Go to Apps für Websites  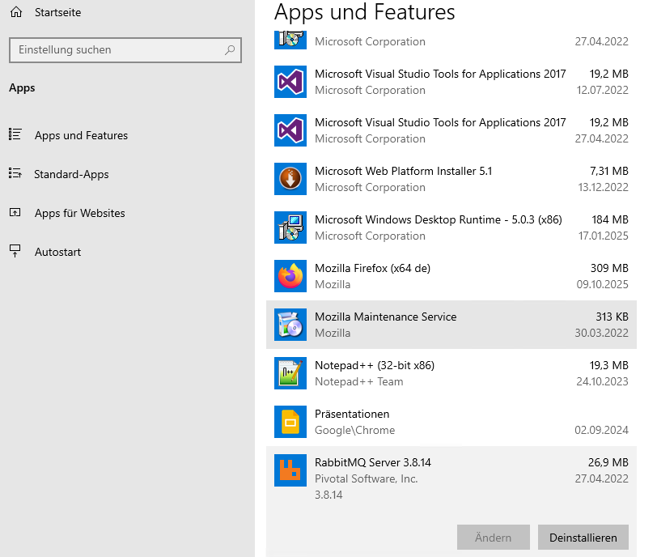pos(80,213)
